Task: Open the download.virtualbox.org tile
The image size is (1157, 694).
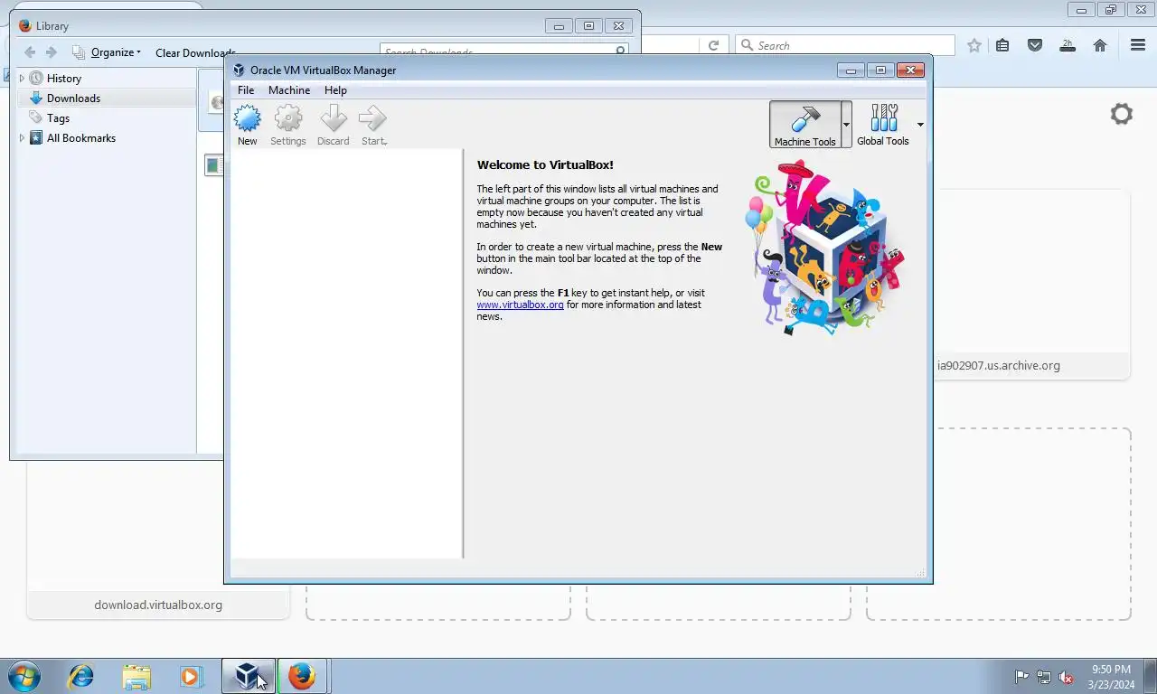Action: [158, 605]
